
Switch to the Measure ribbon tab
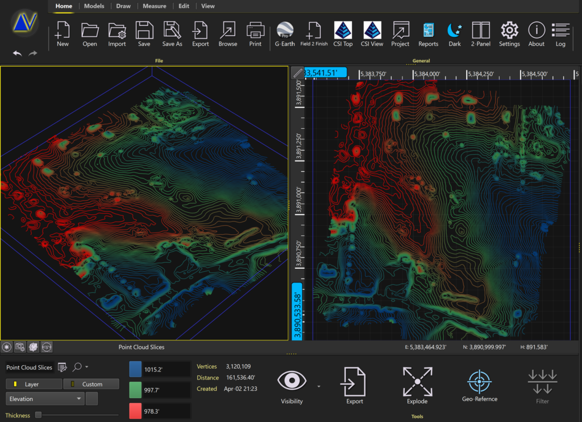pos(154,6)
